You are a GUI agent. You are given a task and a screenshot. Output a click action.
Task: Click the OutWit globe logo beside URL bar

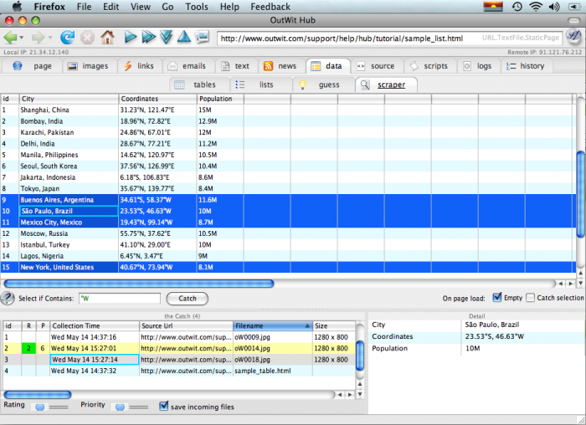[573, 37]
